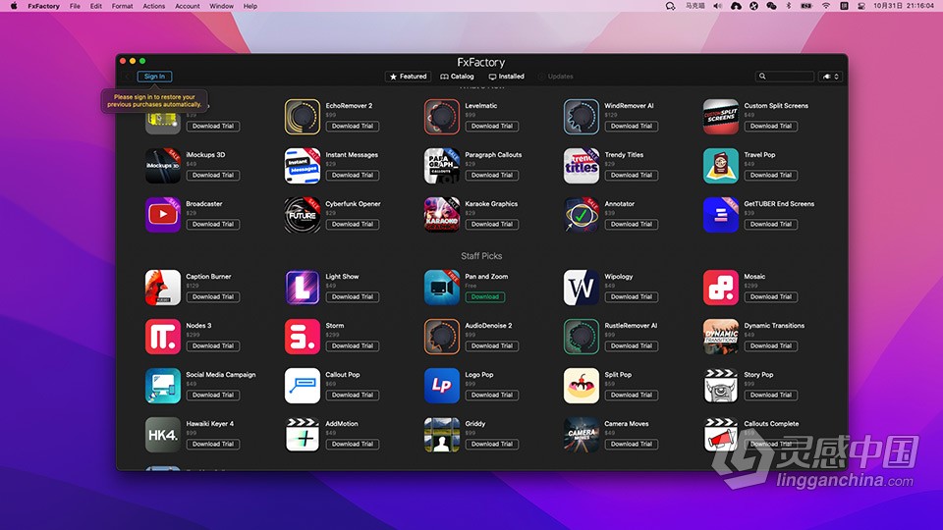Open the Pan and Zoom camera icon
This screenshot has height=530, width=943.
pos(441,288)
